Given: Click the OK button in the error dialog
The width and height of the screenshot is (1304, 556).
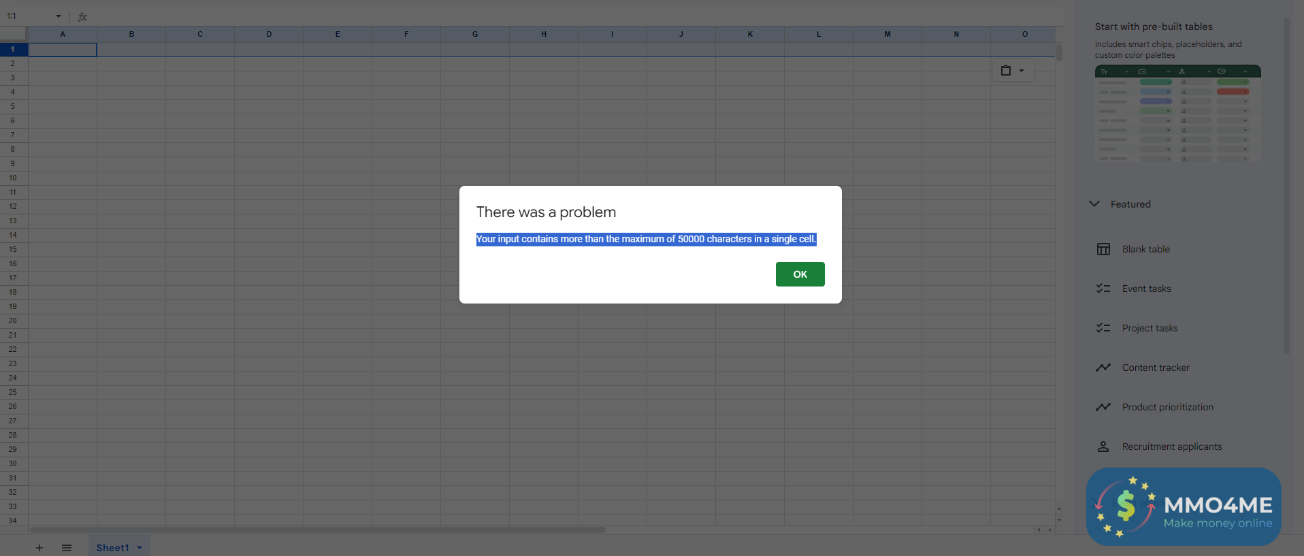Looking at the screenshot, I should pos(800,274).
